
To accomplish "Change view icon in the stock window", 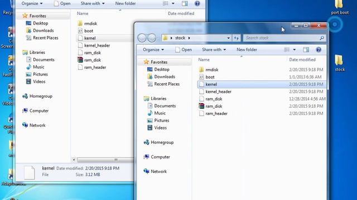I will click(287, 49).
